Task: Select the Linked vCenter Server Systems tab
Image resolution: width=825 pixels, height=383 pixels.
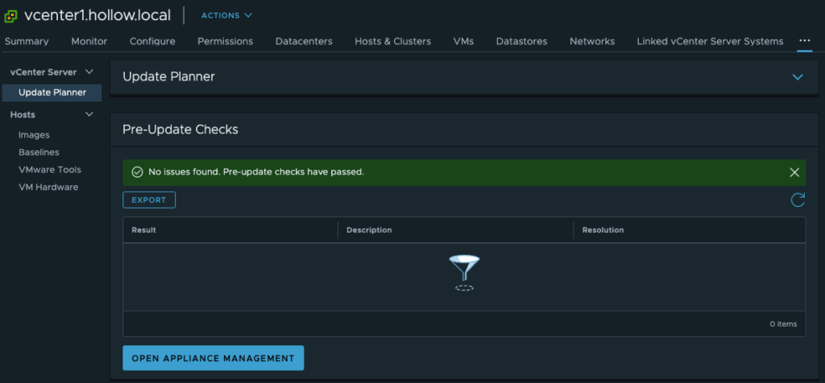Action: pyautogui.click(x=709, y=41)
